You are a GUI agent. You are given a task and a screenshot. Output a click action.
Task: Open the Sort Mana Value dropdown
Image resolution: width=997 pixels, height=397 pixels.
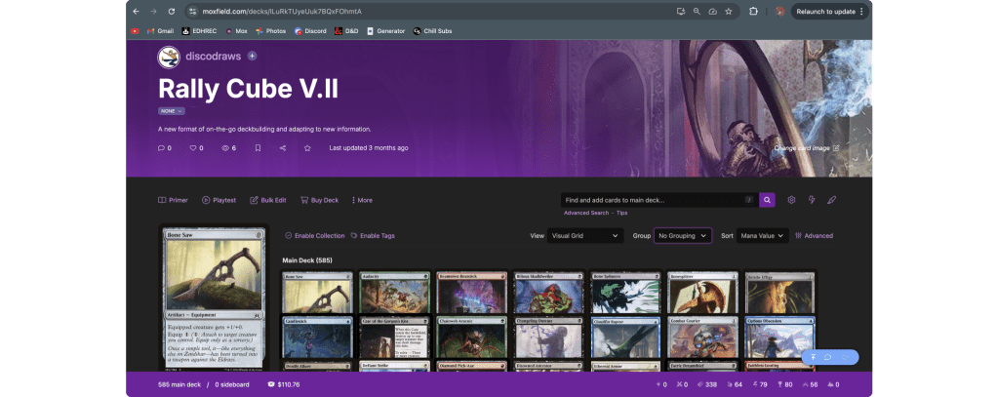(764, 236)
